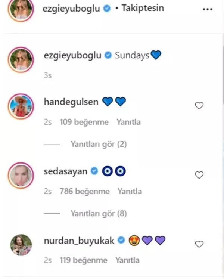Image resolution: width=224 pixels, height=279 pixels.
Task: Open the three-dot more options menu
Action: click(x=208, y=9)
